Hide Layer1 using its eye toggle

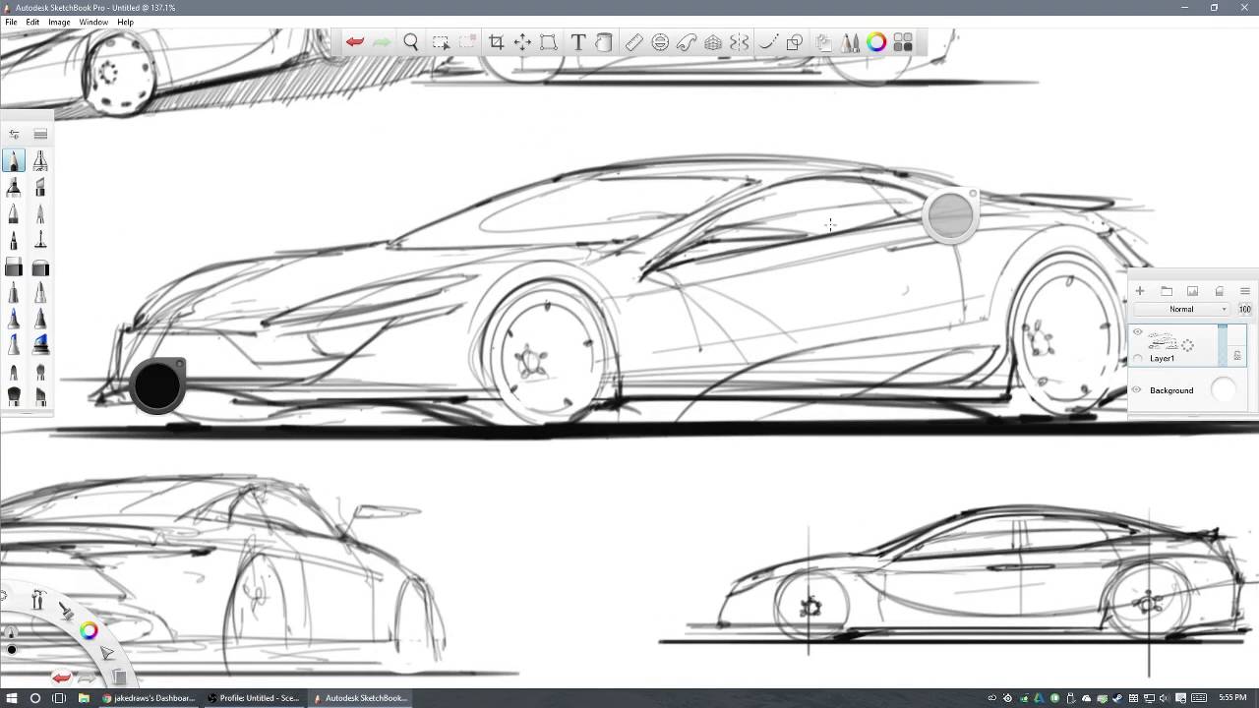tap(1137, 331)
